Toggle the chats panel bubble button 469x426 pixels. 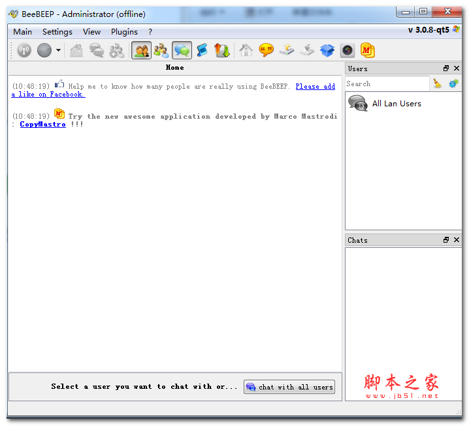point(182,50)
